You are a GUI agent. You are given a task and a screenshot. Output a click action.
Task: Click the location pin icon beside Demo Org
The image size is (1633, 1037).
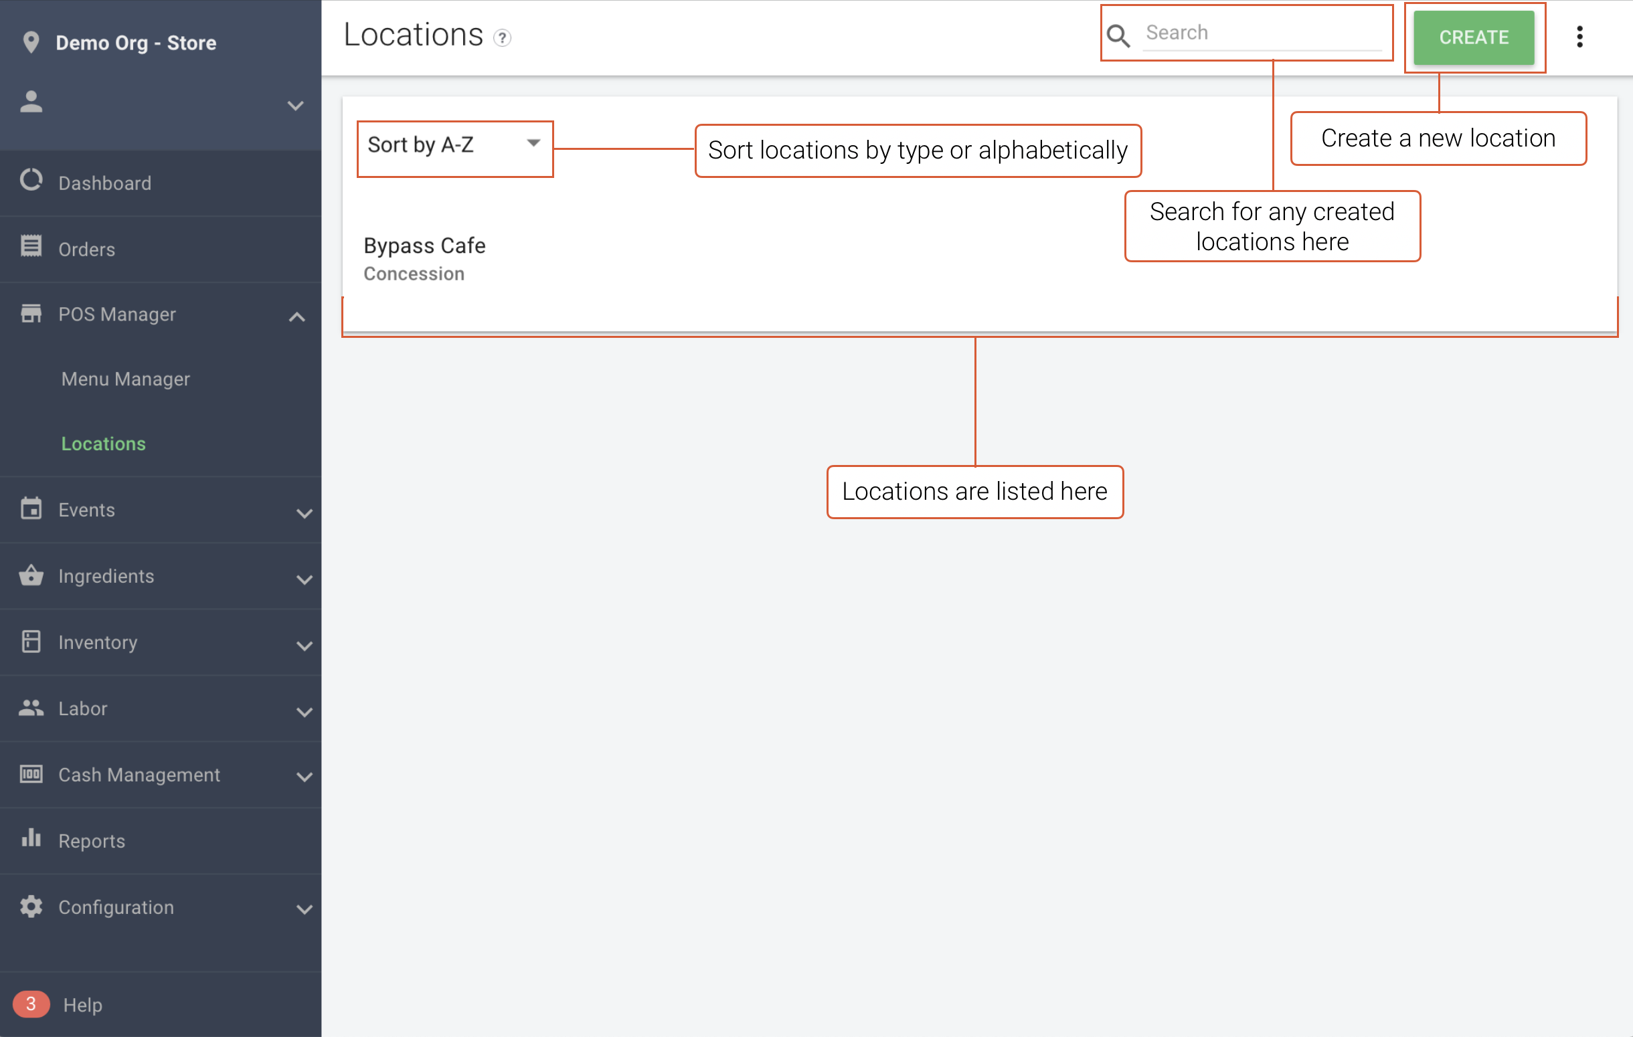click(x=31, y=42)
